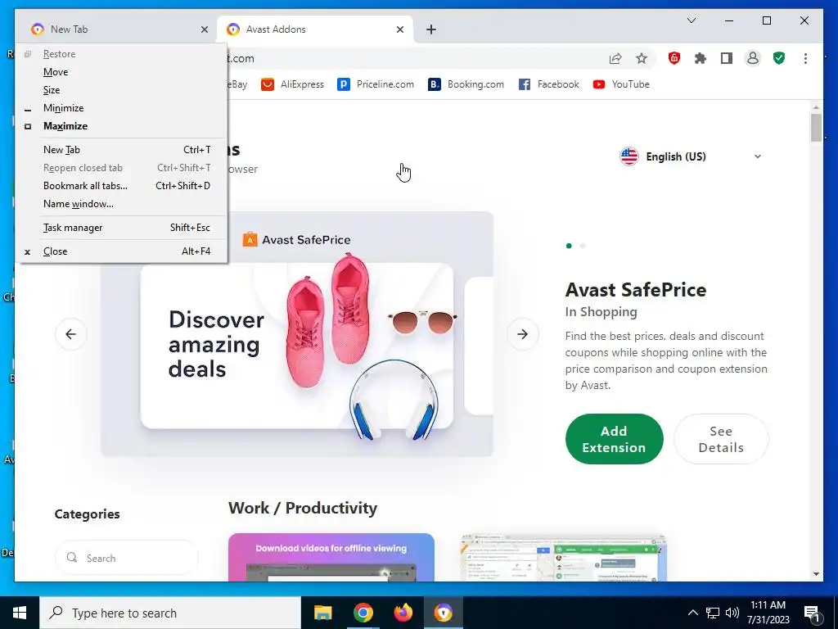Launch Firefox from the taskbar

pos(403,613)
